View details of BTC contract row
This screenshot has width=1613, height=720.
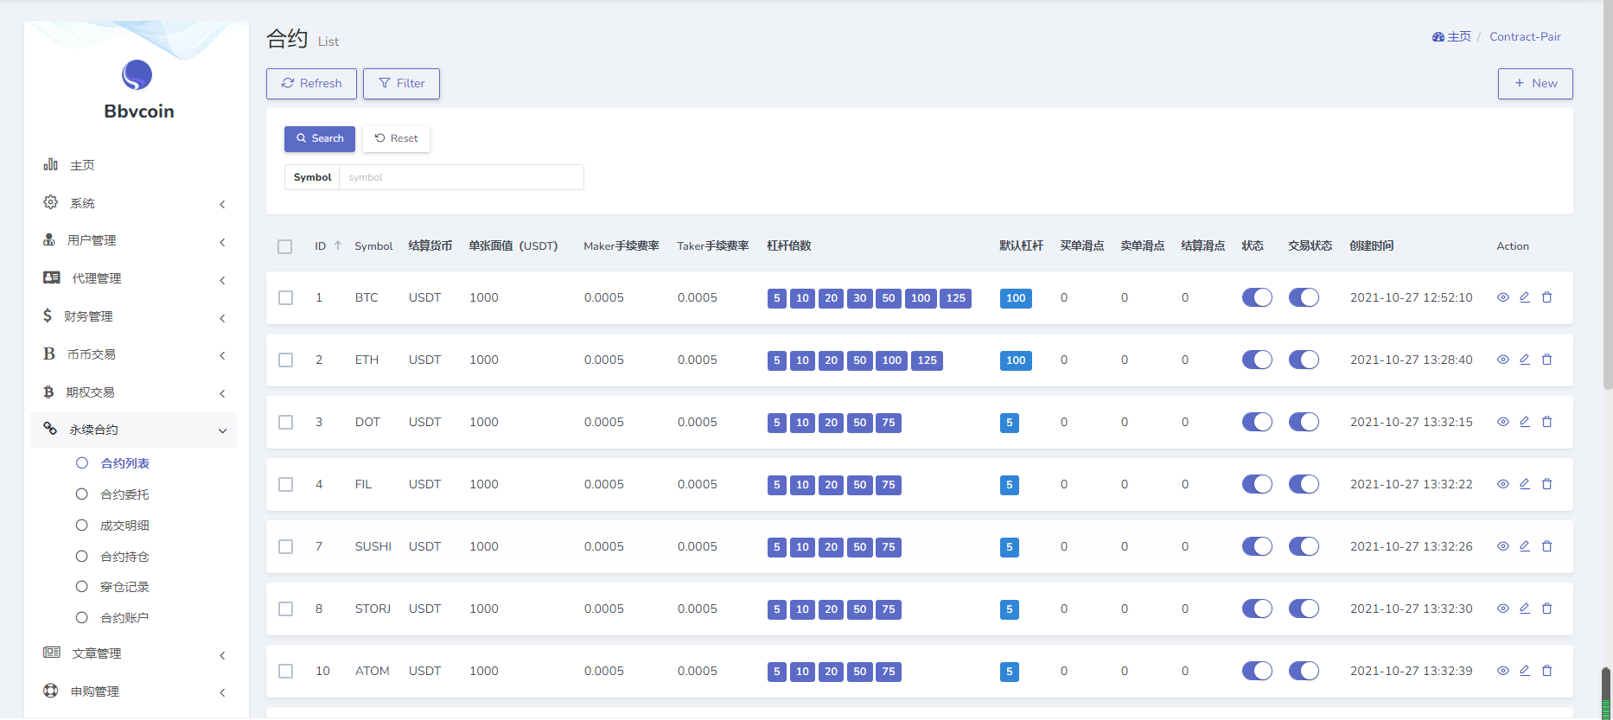click(1503, 297)
